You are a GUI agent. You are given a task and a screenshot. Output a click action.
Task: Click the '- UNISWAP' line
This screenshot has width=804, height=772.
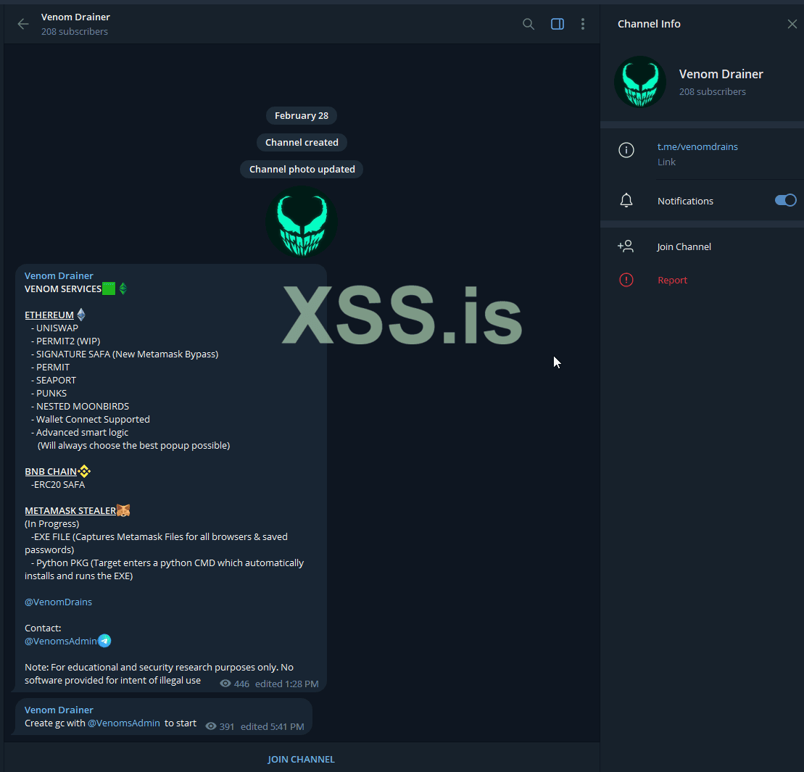pos(54,328)
